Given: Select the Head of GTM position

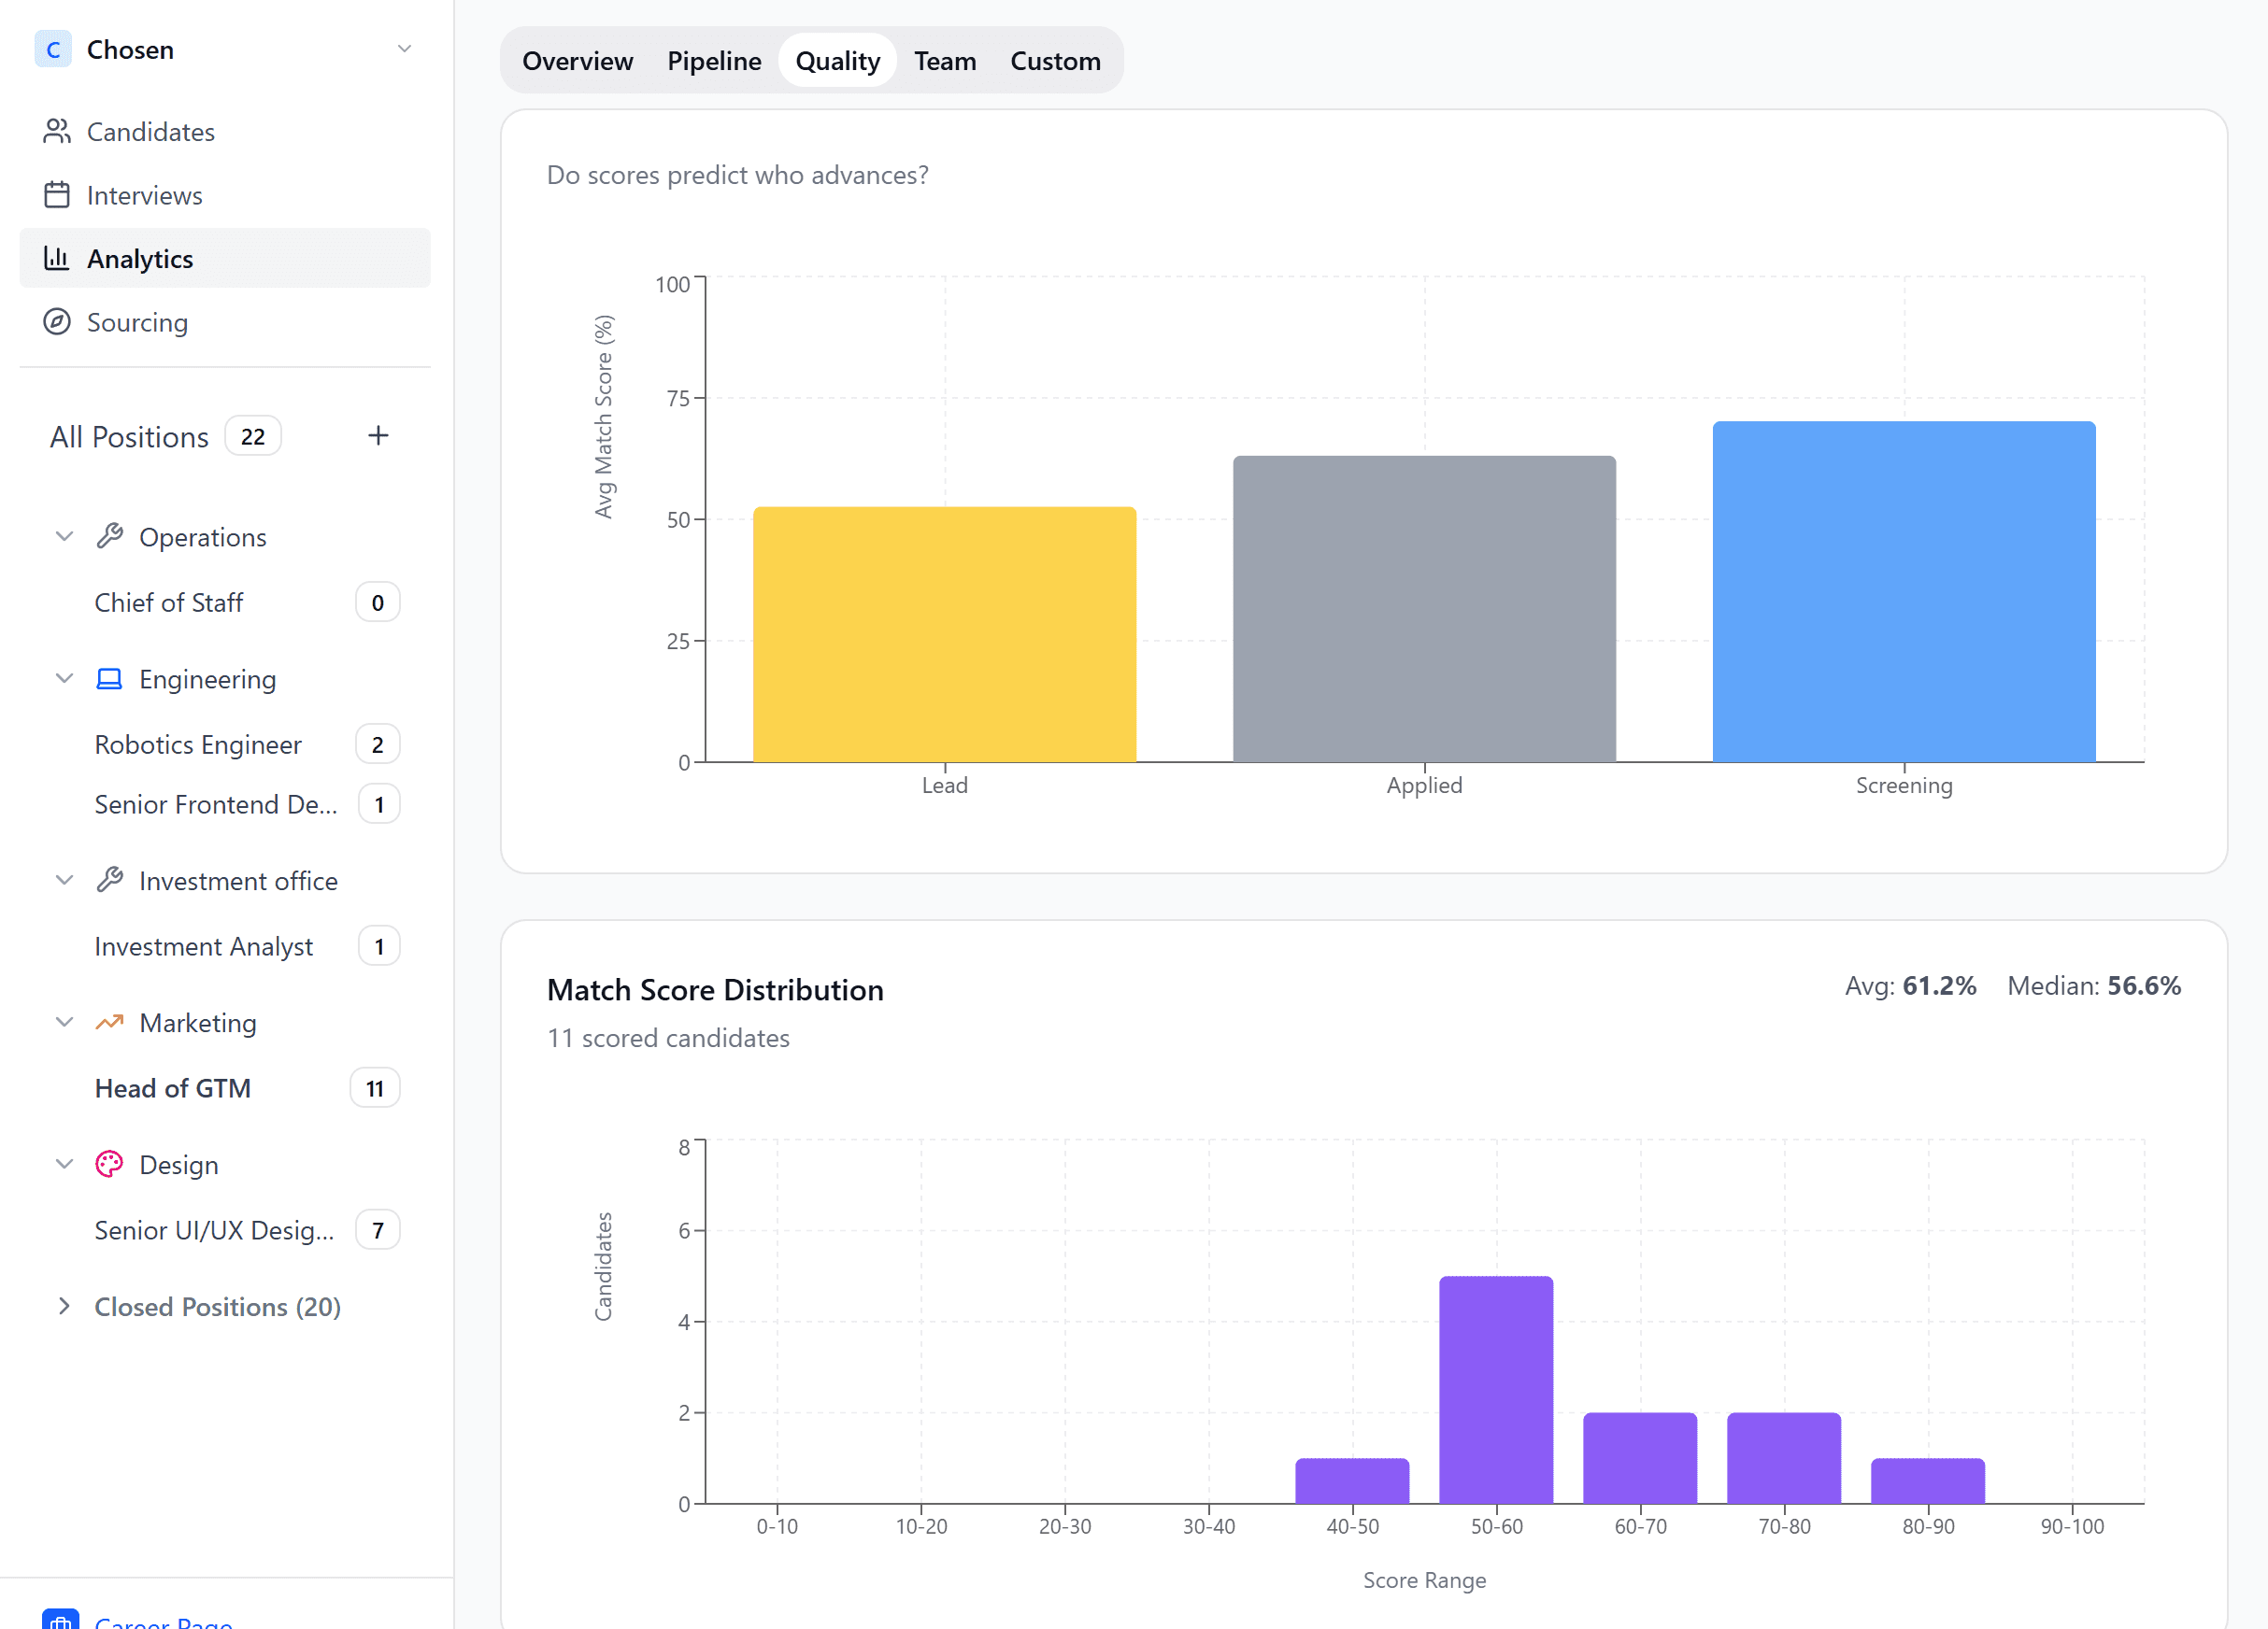Looking at the screenshot, I should pos(172,1088).
